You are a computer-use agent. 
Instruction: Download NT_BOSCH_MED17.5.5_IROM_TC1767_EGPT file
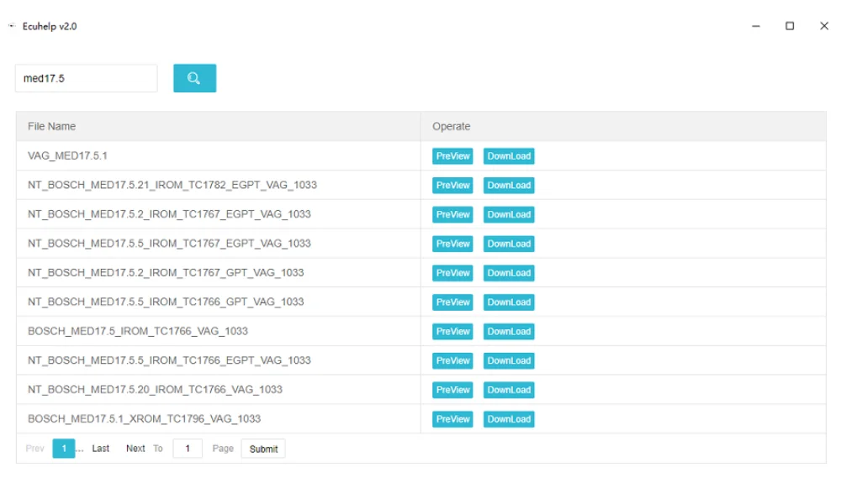coord(509,244)
